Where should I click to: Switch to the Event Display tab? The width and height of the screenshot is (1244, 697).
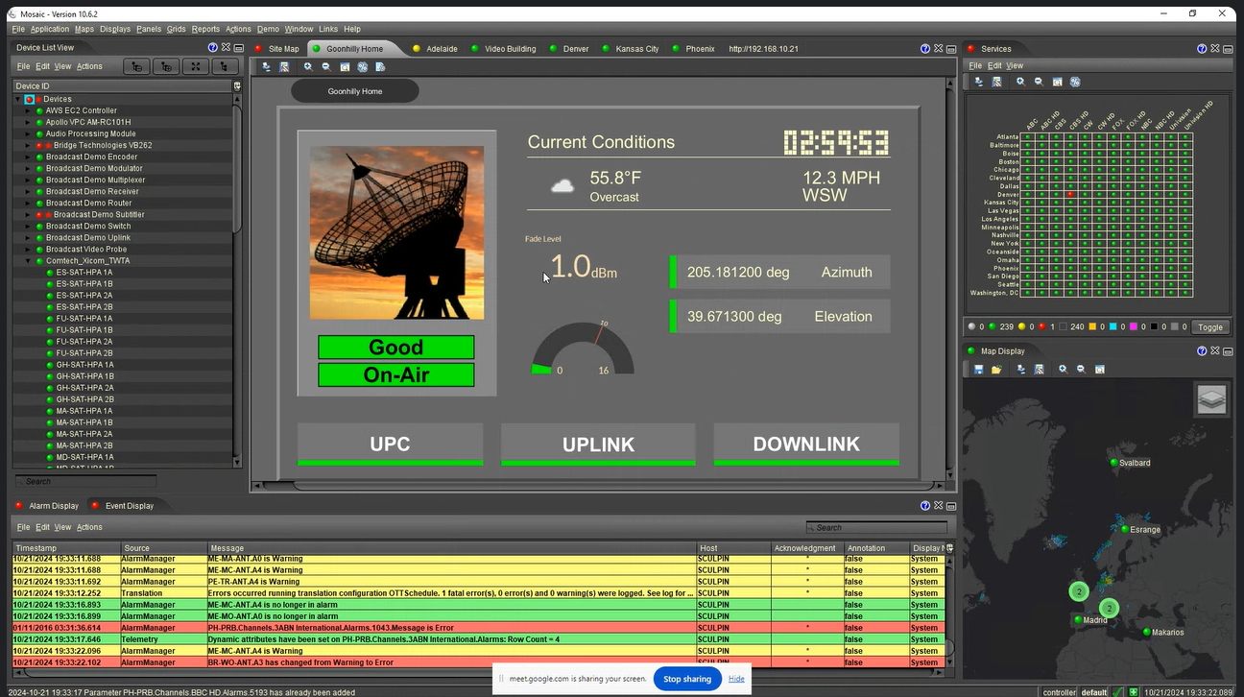pos(123,506)
